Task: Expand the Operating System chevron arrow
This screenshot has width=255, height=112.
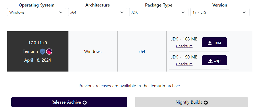Action: point(61,12)
